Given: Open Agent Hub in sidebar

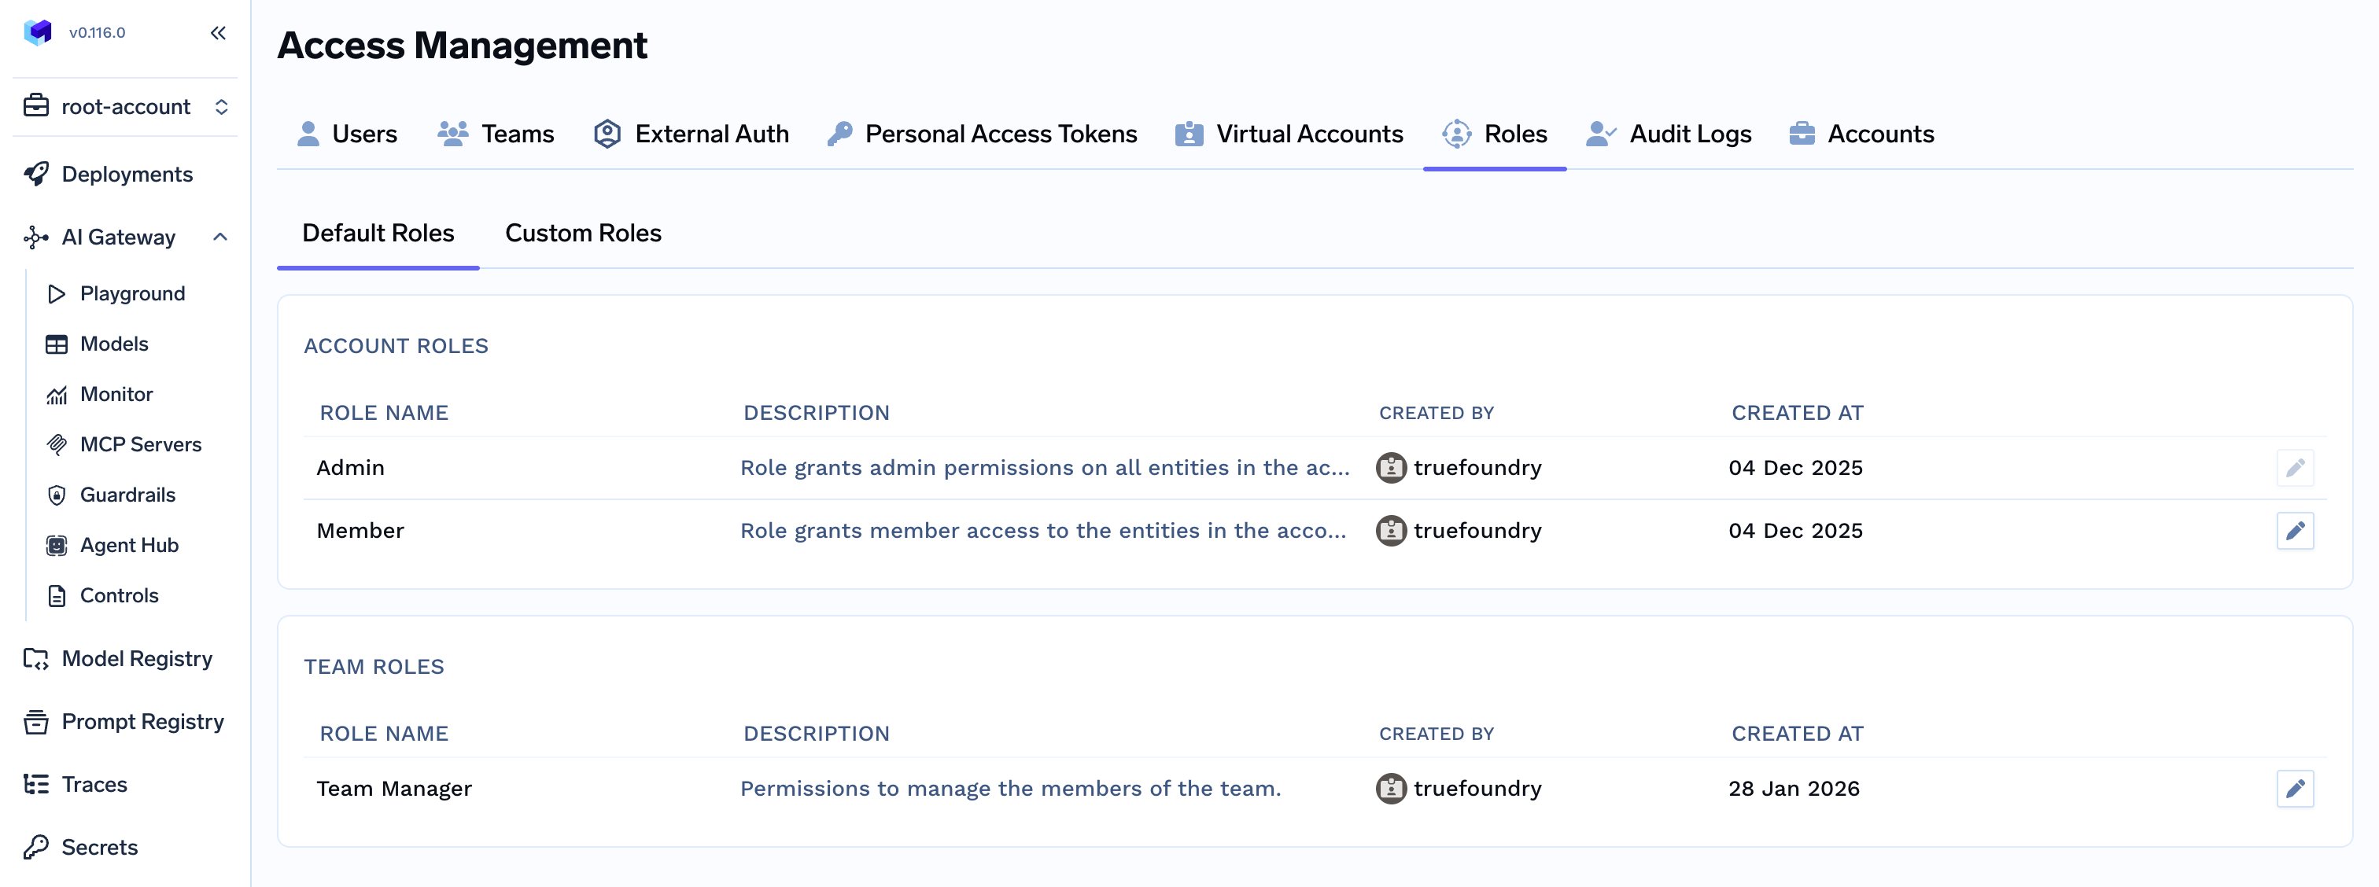Looking at the screenshot, I should tap(128, 545).
